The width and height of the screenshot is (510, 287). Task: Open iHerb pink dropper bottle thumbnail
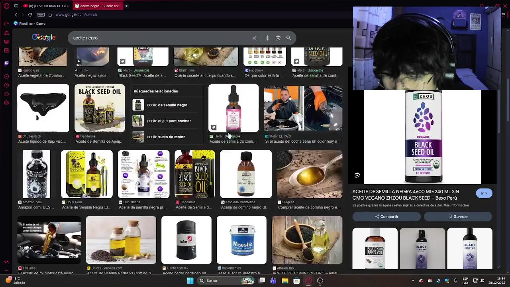coord(233,108)
